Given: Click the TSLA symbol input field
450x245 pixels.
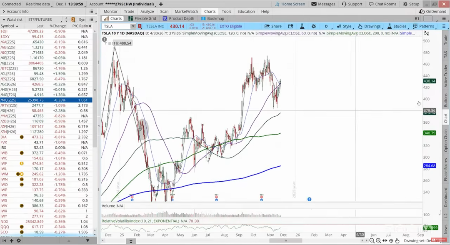Looking at the screenshot, I should coord(116,26).
